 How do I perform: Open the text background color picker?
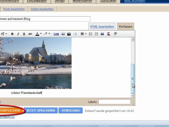[x=47, y=34]
